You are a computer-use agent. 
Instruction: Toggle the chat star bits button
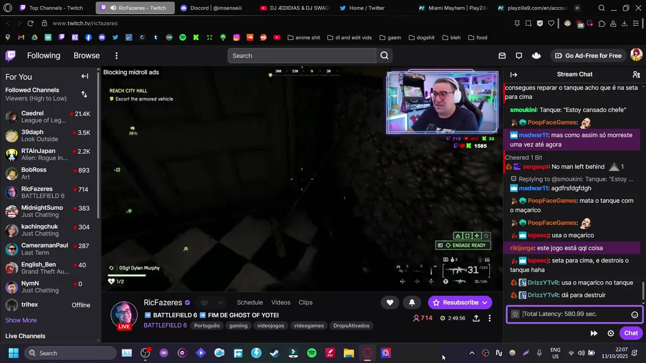pos(515,314)
